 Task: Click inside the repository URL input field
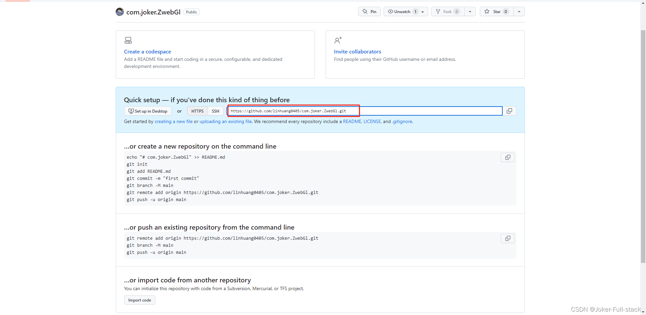click(365, 111)
